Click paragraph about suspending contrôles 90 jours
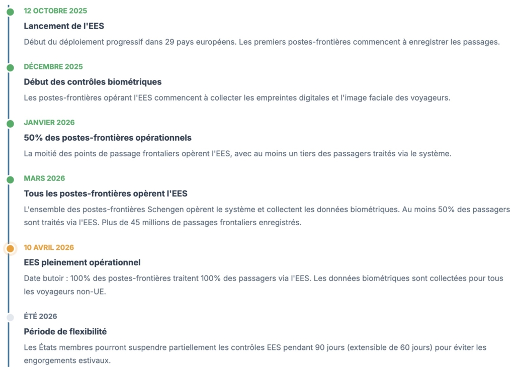Viewport: 515px width, 375px height. click(255, 354)
